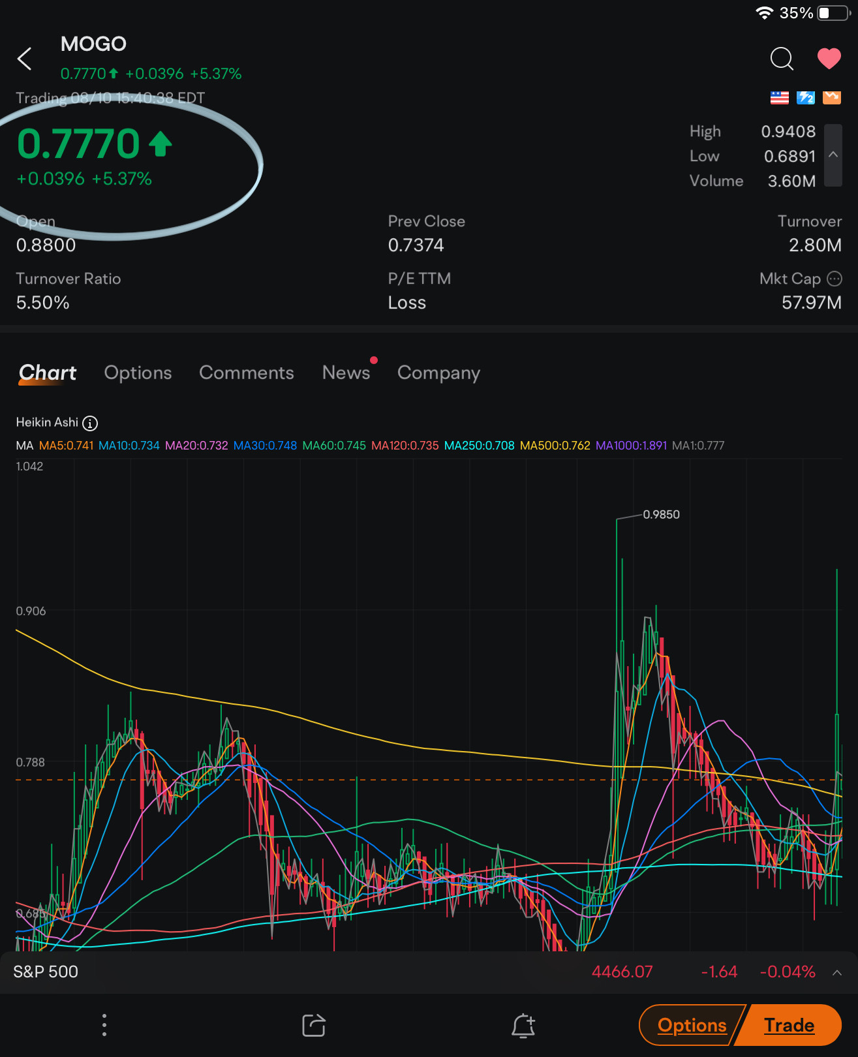Select the MA5:0.741 indicator value

[67, 446]
